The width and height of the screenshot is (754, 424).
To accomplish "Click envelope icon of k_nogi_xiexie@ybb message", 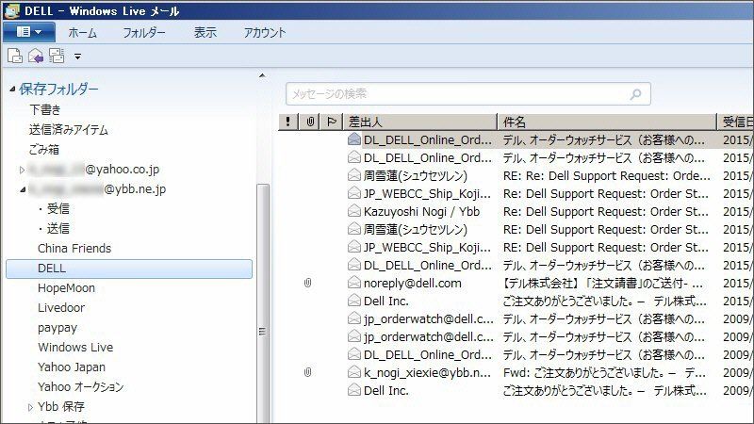I will point(354,372).
